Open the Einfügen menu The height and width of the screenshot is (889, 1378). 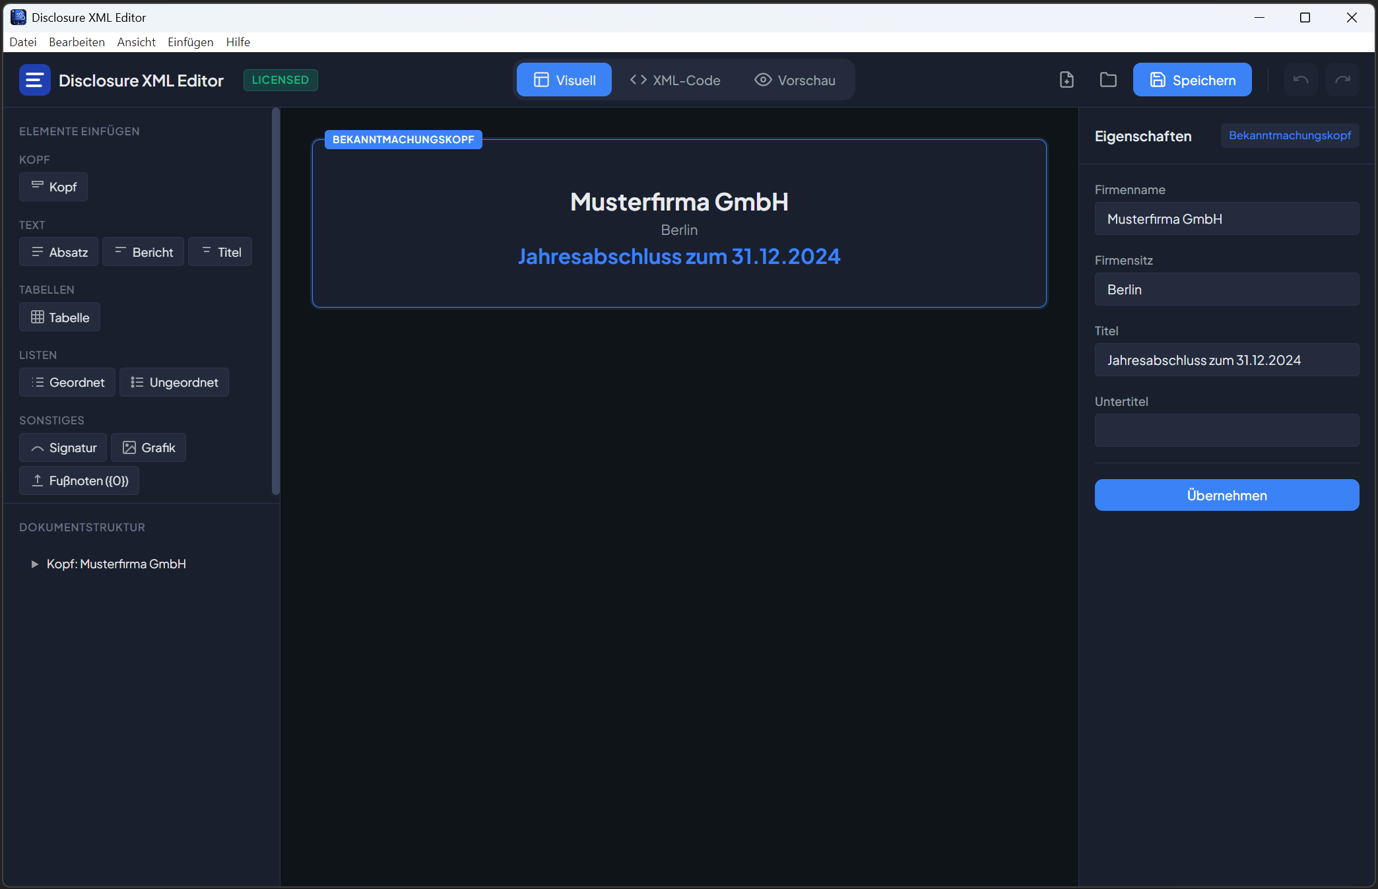pos(189,42)
